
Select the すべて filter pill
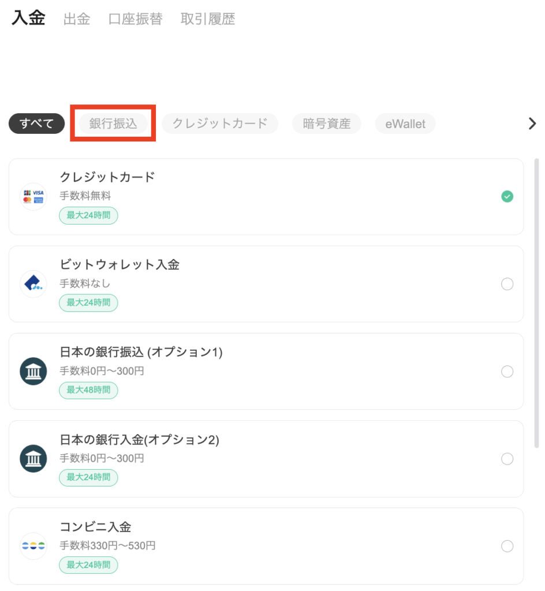coord(36,124)
